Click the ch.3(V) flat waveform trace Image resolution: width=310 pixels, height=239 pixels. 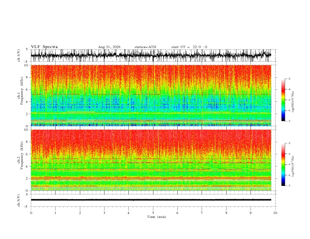[x=151, y=200]
